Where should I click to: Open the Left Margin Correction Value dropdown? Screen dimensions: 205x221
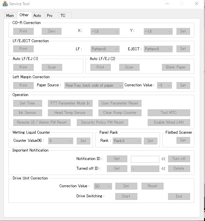[x=164, y=85]
